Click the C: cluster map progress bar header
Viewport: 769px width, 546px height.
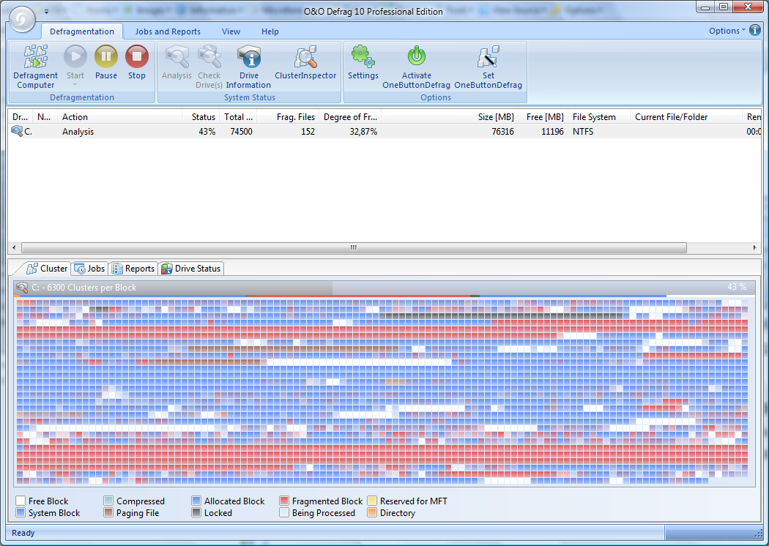pos(384,288)
